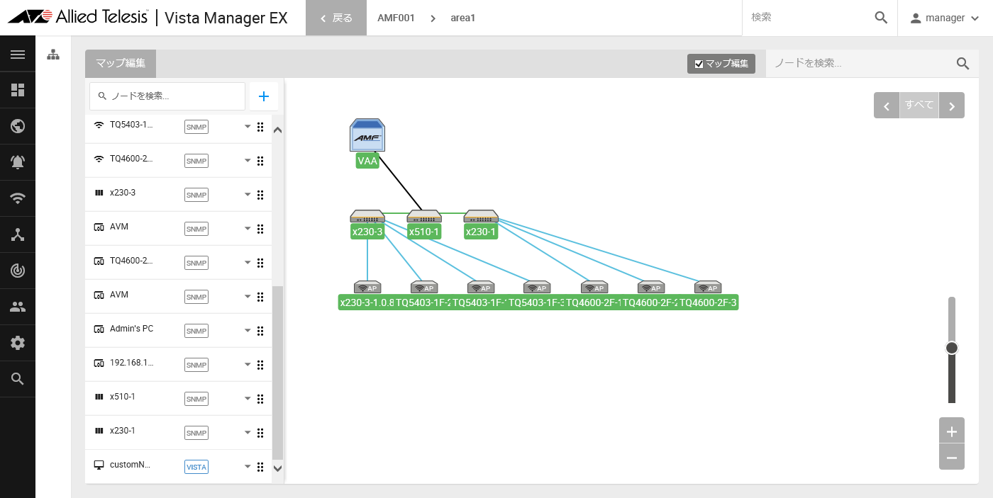Image resolution: width=993 pixels, height=498 pixels.
Task: Open the globe network map icon
Action: click(18, 126)
